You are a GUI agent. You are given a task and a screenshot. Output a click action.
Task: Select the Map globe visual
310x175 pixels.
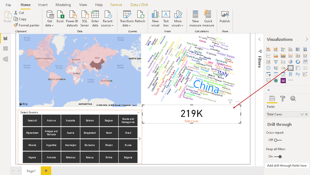[268, 68]
